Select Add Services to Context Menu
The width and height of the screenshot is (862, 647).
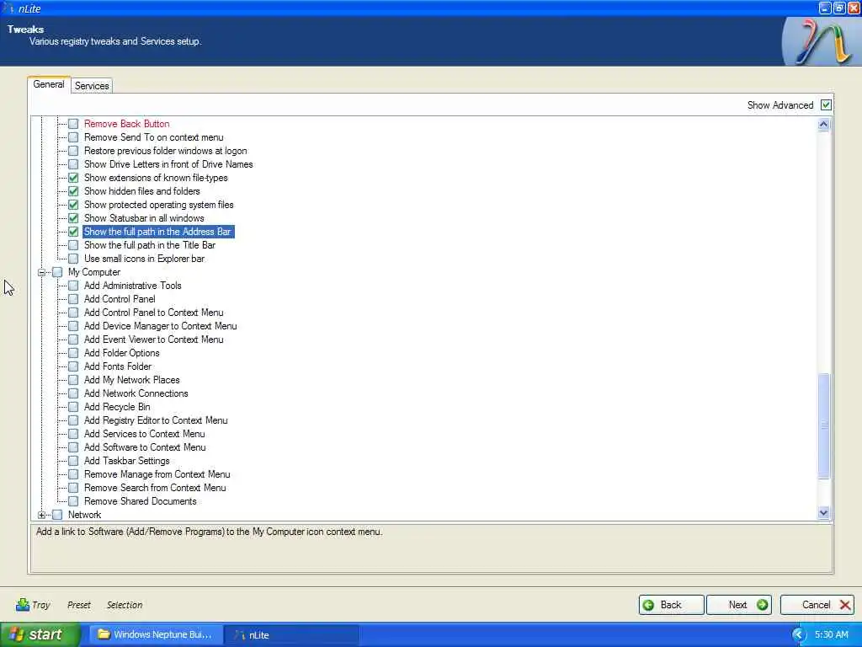(144, 434)
